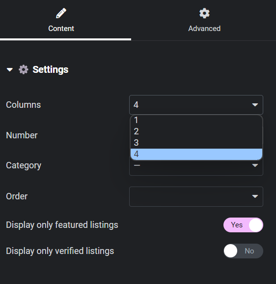Screen dimensions: 276x284
Task: Choose option 3 in Columns list
Action: (x=196, y=143)
